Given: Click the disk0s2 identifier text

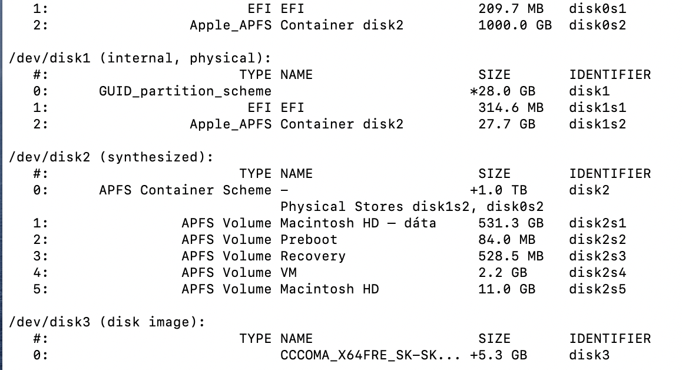Looking at the screenshot, I should pos(597,25).
